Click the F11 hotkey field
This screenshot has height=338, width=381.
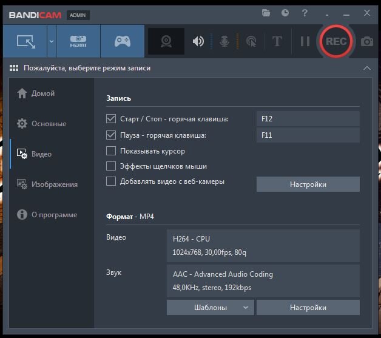point(308,135)
